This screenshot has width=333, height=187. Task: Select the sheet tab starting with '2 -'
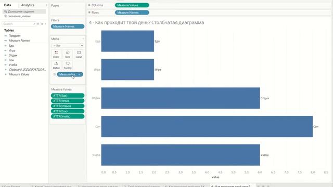pos(98,186)
